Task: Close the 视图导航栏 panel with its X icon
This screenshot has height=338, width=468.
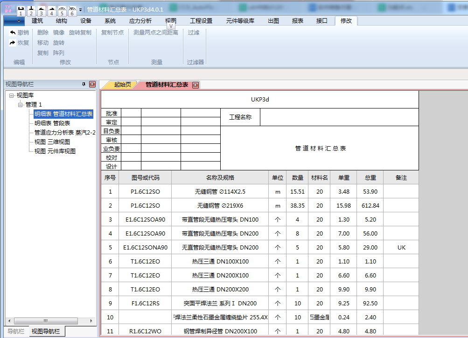Action: (x=92, y=84)
